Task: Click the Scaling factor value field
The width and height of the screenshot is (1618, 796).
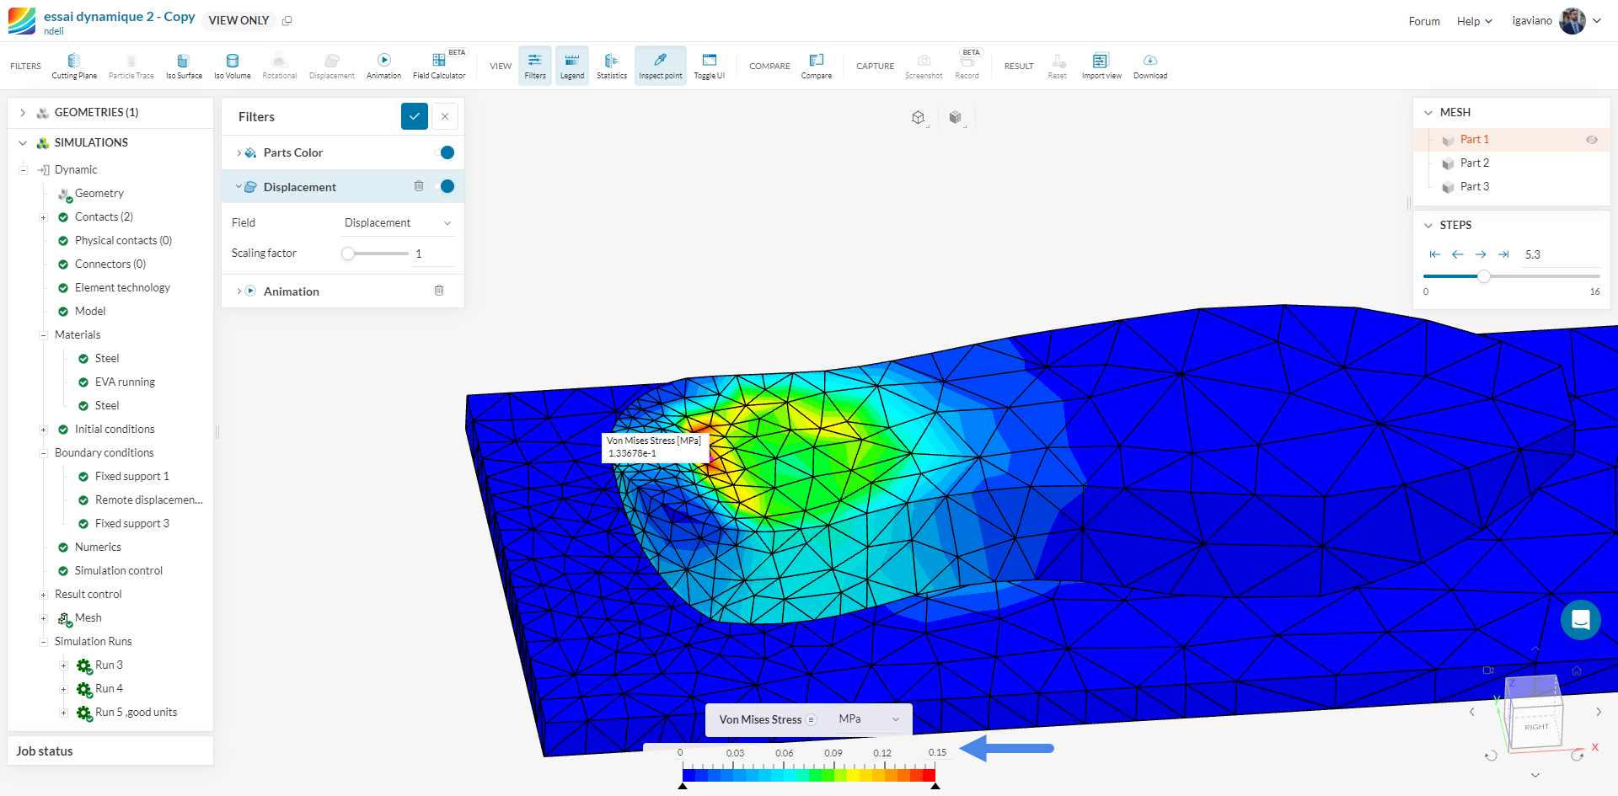Action: point(433,254)
